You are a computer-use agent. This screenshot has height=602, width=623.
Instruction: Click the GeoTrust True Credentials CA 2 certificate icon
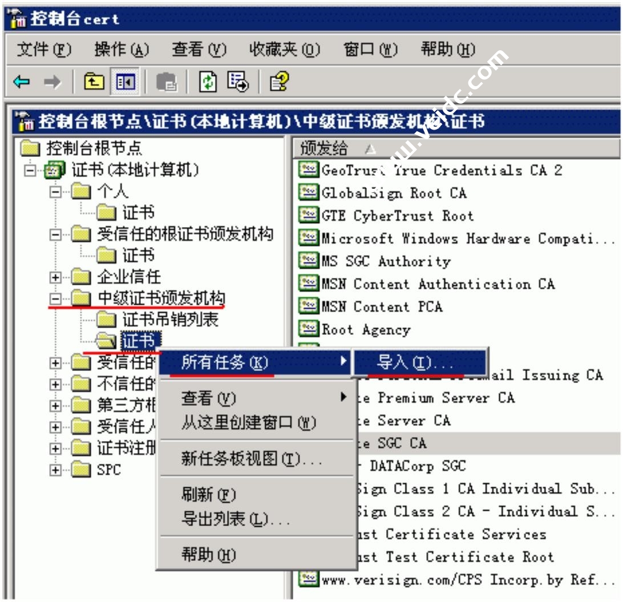308,169
